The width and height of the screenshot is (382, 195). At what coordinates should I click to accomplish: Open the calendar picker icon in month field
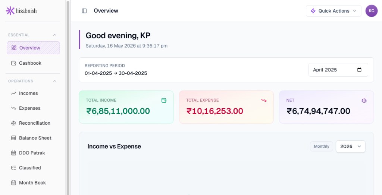click(359, 70)
